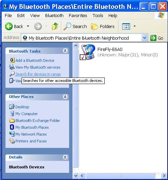Open the Address bar dropdown arrow

pos(144,38)
